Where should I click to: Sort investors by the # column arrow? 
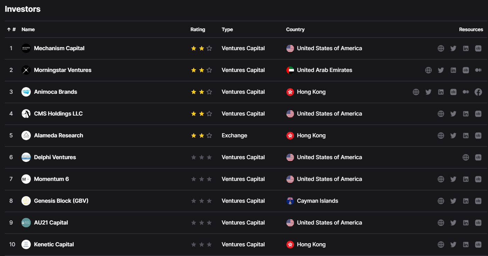coord(11,29)
